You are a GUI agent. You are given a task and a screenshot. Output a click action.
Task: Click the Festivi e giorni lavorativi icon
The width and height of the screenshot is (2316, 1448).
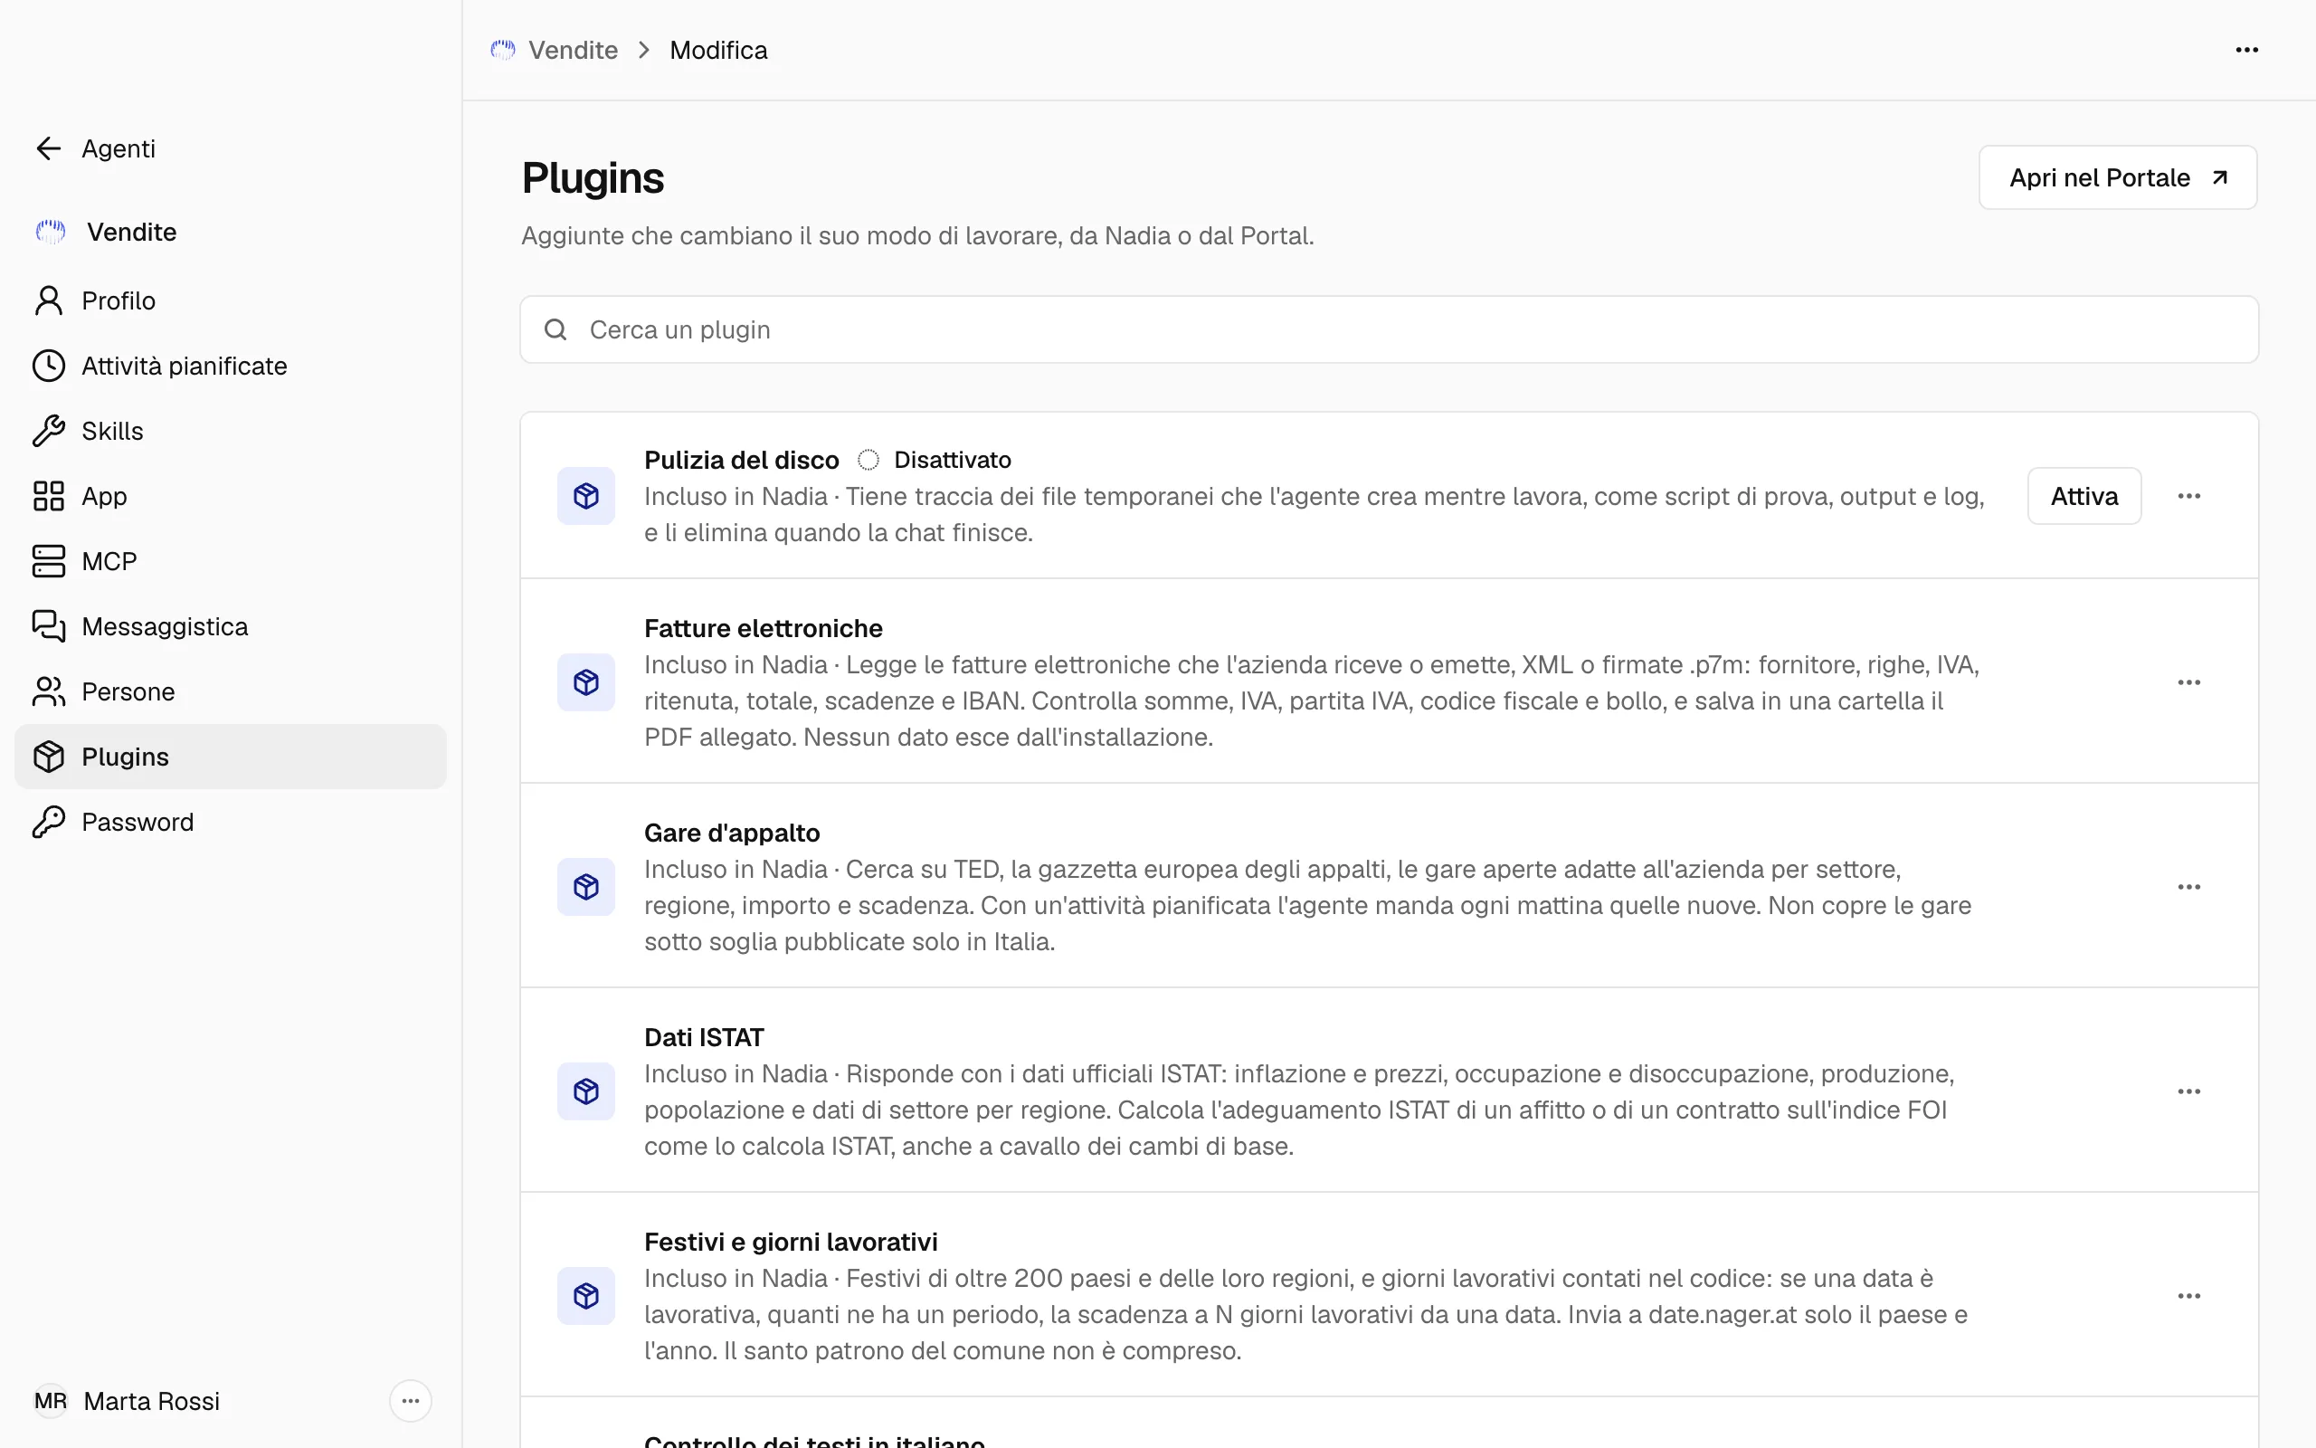click(585, 1296)
